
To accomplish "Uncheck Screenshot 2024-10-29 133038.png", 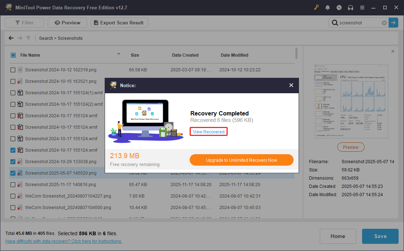I will (x=13, y=161).
